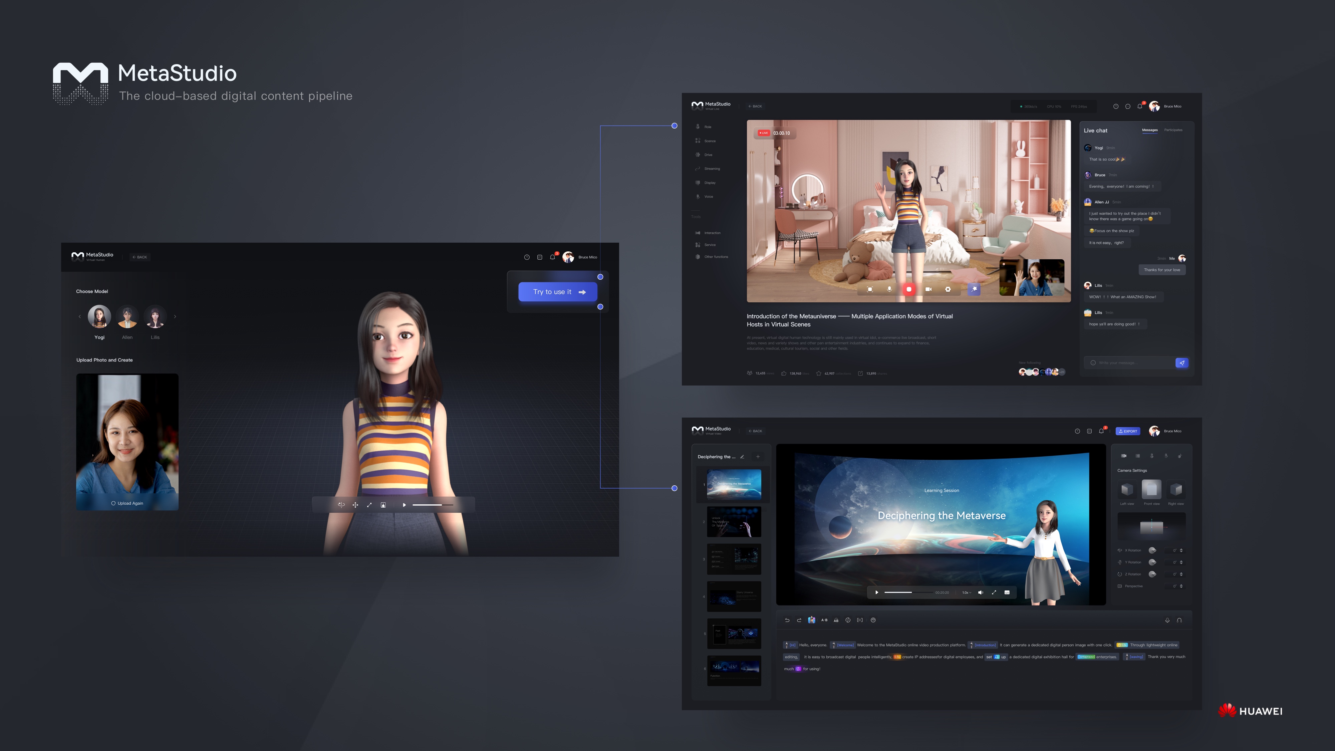
Task: Toggle the Z Rotation switch in Camera Settings
Action: pyautogui.click(x=1152, y=574)
